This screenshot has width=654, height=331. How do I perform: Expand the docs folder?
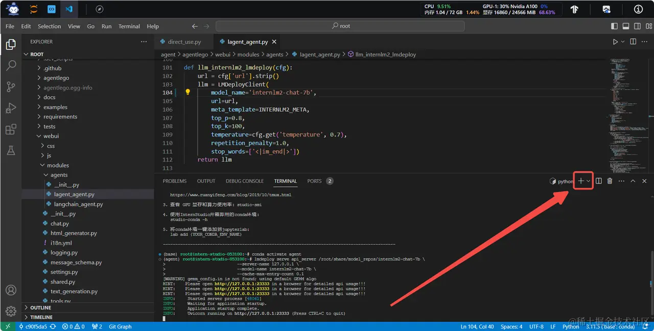point(49,97)
